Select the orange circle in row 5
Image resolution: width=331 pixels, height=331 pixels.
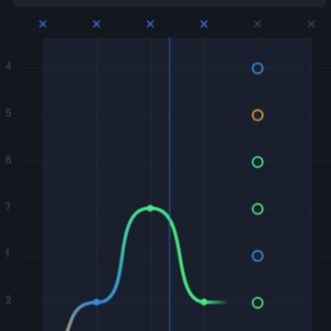257,115
